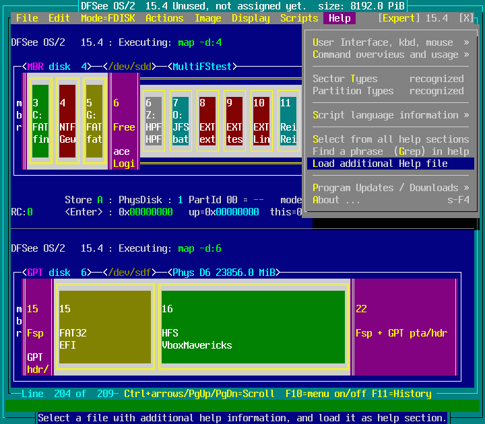
Task: Open the File menu
Action: tap(27, 18)
